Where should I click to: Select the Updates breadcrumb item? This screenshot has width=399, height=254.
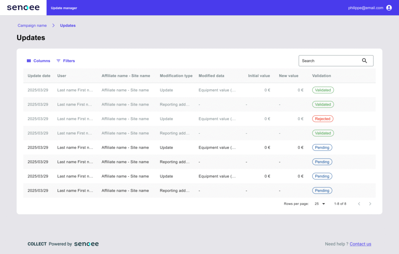68,26
